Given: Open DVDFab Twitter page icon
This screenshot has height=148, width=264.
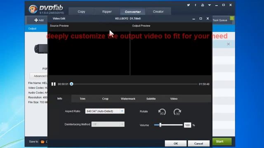Looking at the screenshot, I should pyautogui.click(x=189, y=5).
